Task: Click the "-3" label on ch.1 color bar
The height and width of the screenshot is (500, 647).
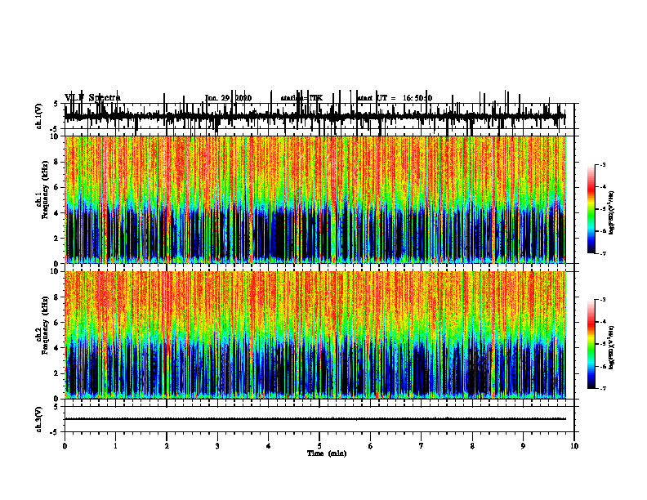Action: coord(603,164)
